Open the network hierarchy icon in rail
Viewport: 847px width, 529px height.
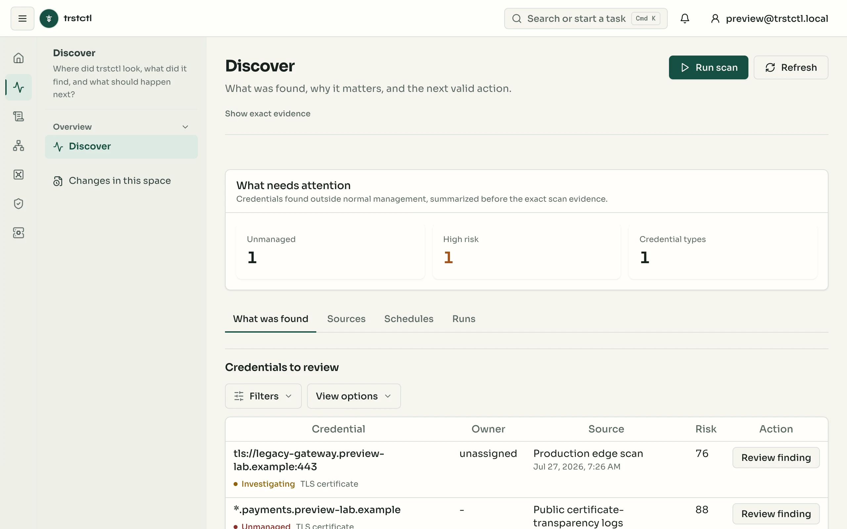(x=19, y=145)
